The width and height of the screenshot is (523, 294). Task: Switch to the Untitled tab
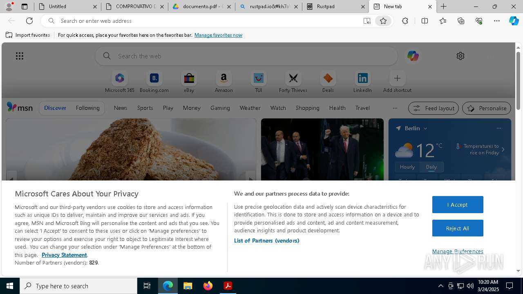tap(67, 7)
